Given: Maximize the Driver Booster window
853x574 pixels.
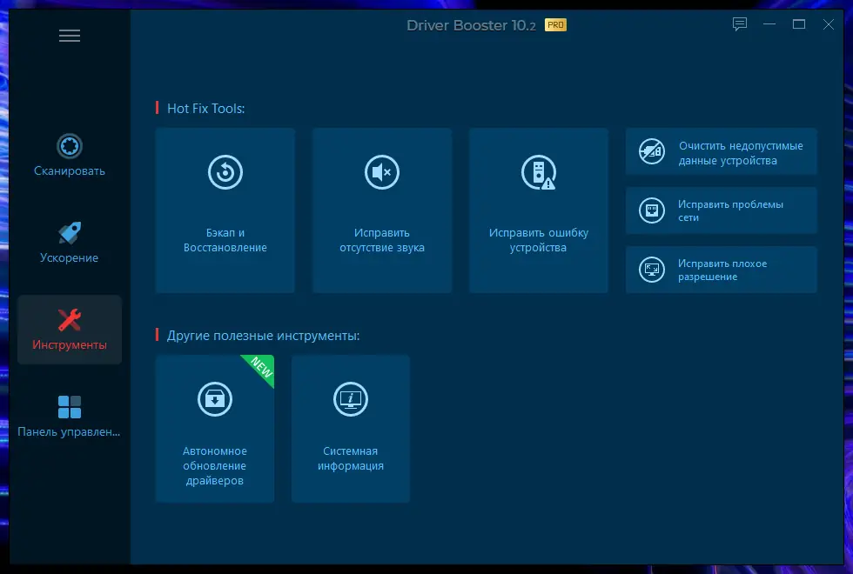Looking at the screenshot, I should coord(799,24).
